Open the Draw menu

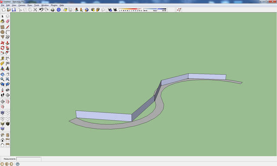tap(30, 5)
